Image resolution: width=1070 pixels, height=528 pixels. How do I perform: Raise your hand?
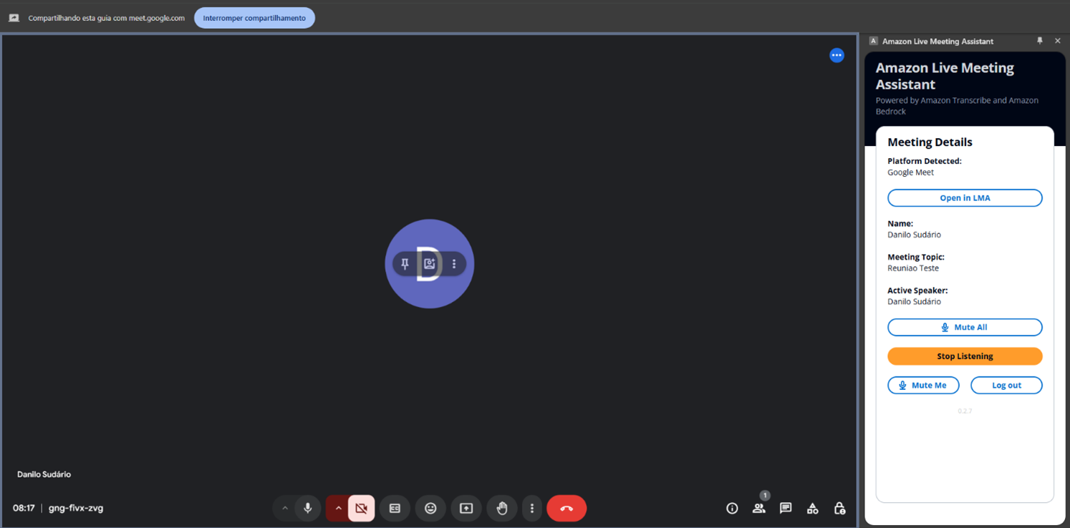pyautogui.click(x=502, y=508)
